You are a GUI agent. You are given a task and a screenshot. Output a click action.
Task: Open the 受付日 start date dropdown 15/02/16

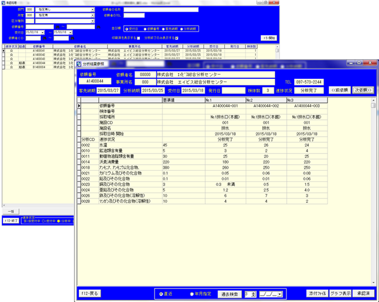(x=43, y=32)
